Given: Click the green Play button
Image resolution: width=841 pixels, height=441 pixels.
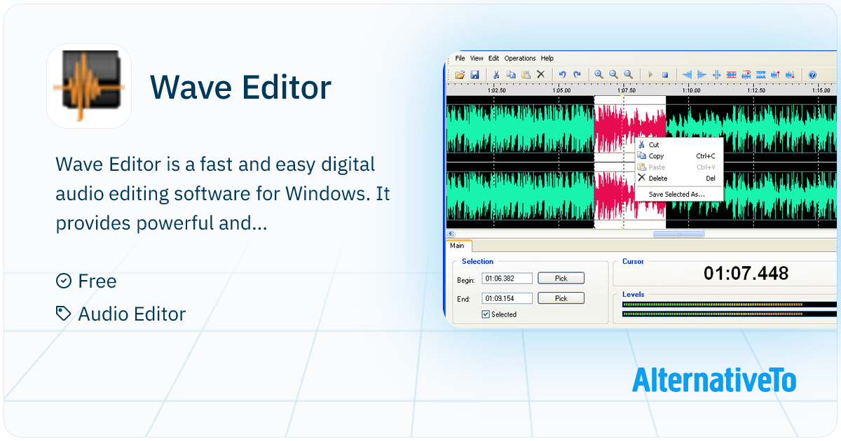Looking at the screenshot, I should [650, 75].
